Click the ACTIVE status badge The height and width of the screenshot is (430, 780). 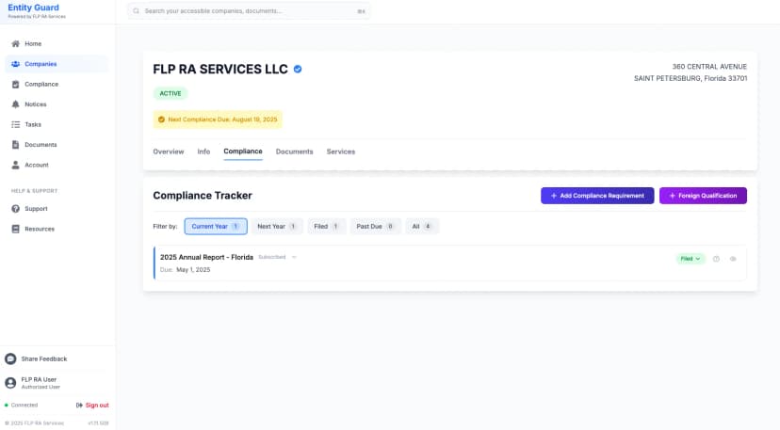point(171,93)
